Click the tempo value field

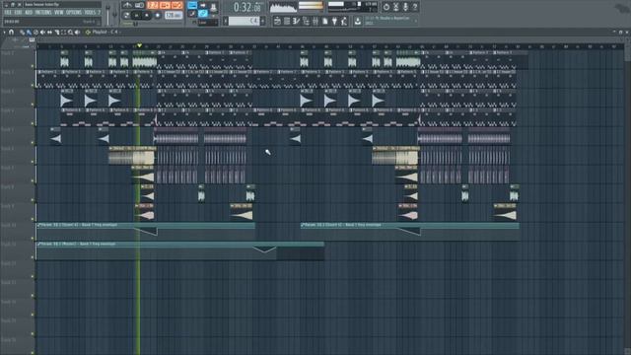174,16
